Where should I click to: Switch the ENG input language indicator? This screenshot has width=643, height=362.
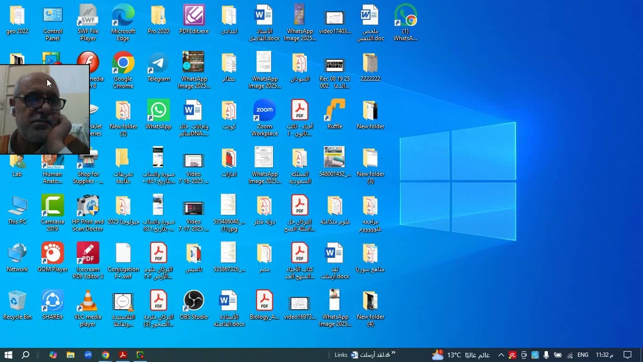pyautogui.click(x=583, y=355)
